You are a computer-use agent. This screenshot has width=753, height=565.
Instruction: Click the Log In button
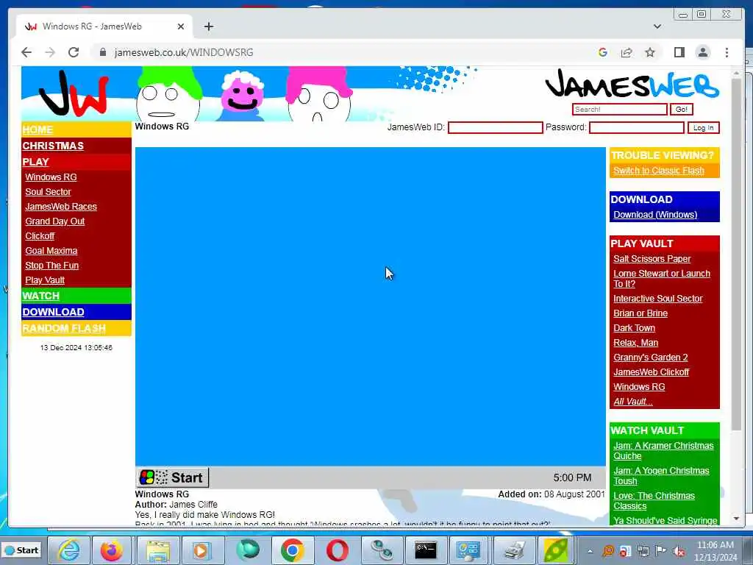[704, 128]
